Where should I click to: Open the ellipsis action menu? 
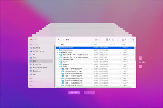pos(124,39)
